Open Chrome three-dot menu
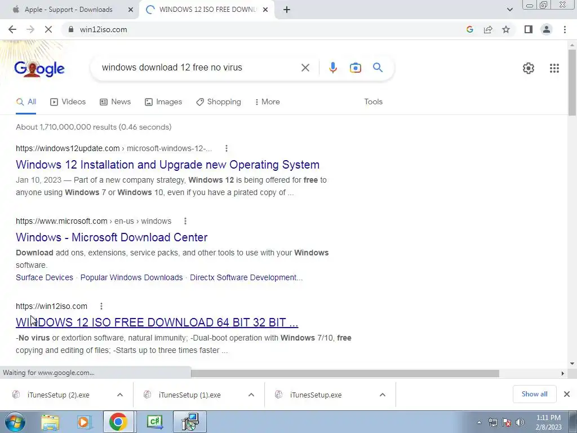The height and width of the screenshot is (433, 577). point(565,29)
